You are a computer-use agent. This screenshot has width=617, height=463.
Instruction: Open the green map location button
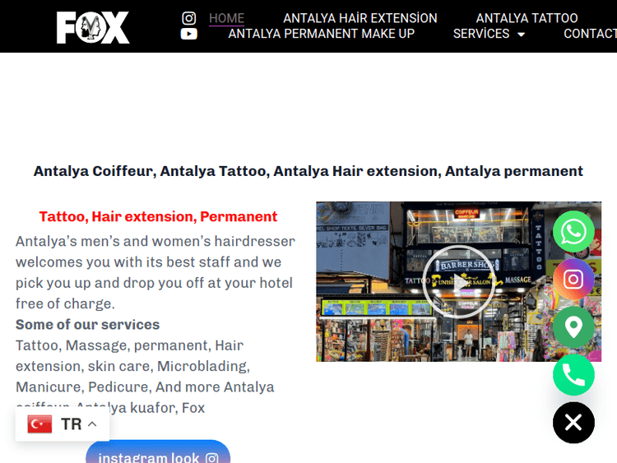pyautogui.click(x=573, y=326)
